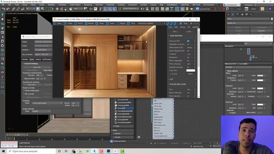
Task: Click the Mirror tool icon
Action: pos(143,9)
